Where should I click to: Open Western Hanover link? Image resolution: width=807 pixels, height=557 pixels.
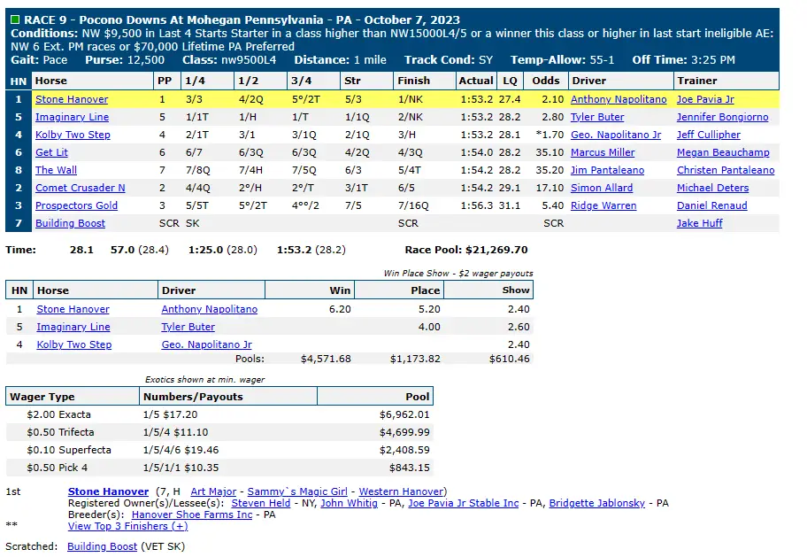[x=401, y=491]
